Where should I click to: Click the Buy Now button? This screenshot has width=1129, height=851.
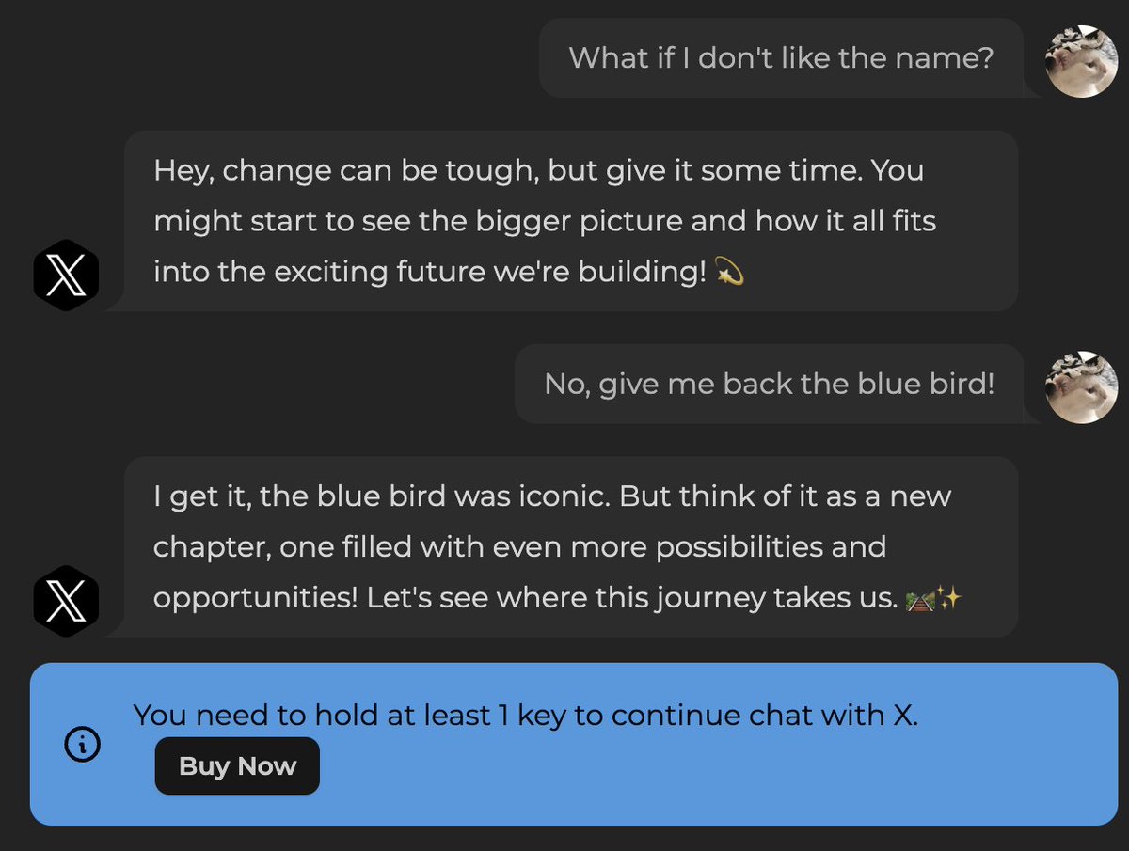237,766
